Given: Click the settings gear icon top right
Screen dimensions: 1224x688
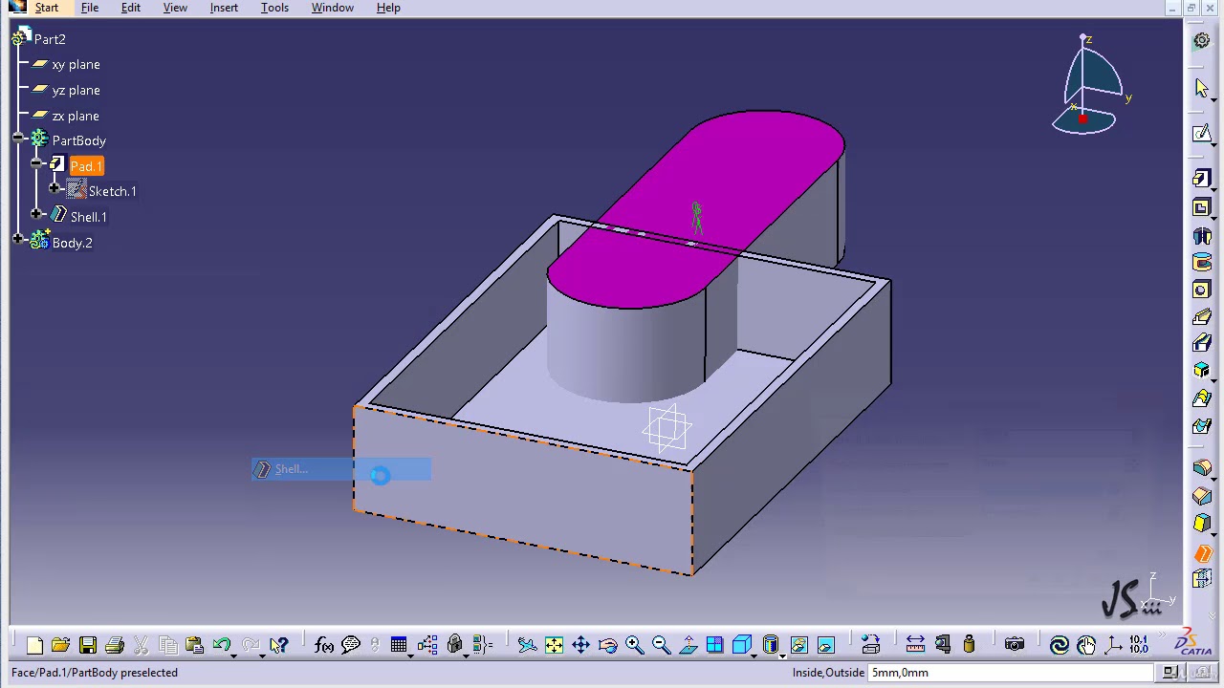Looking at the screenshot, I should pyautogui.click(x=1202, y=41).
